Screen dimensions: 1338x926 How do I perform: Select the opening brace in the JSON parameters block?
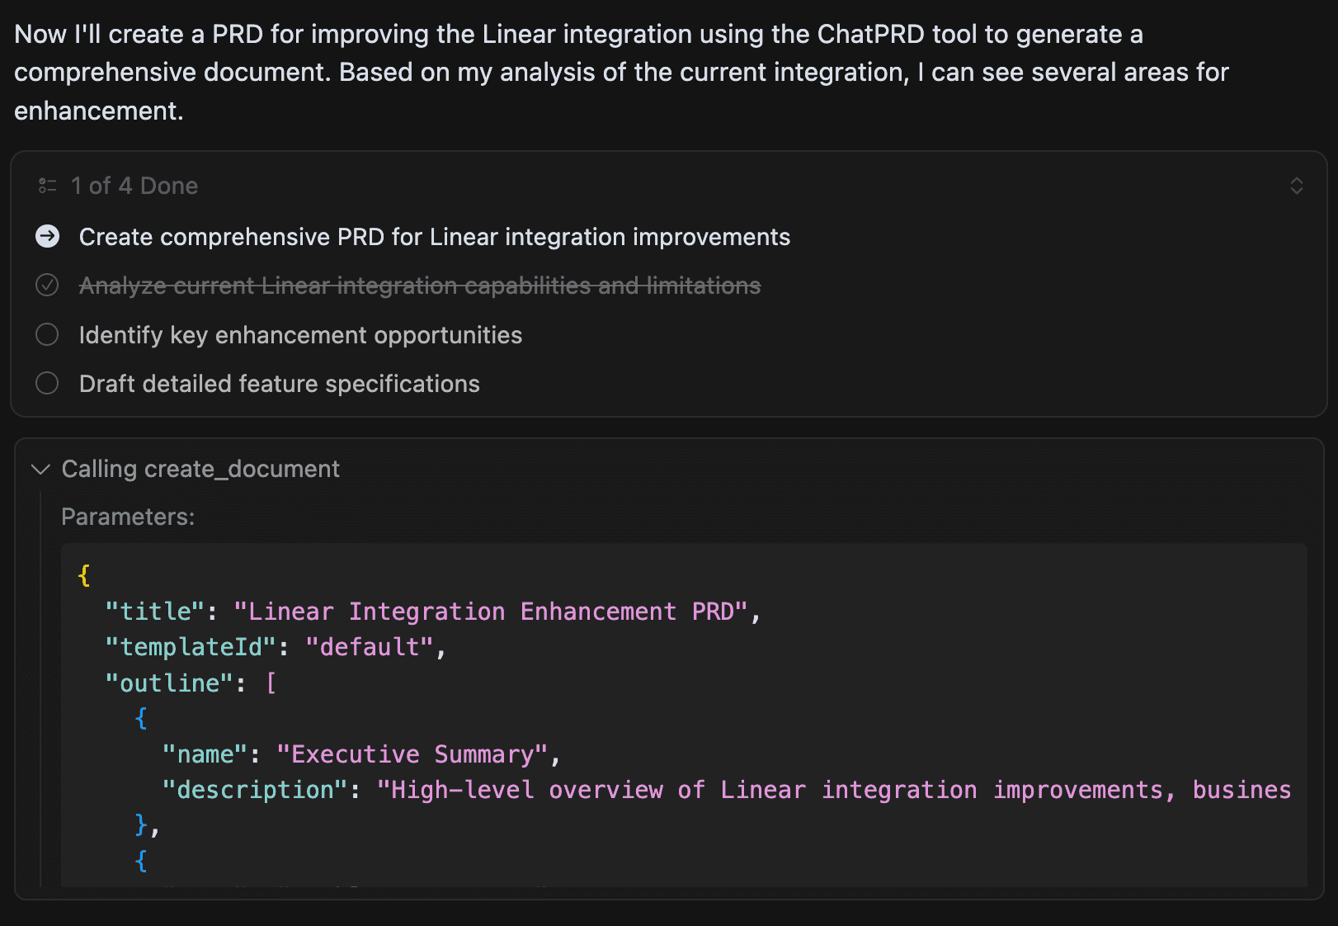[x=83, y=574]
